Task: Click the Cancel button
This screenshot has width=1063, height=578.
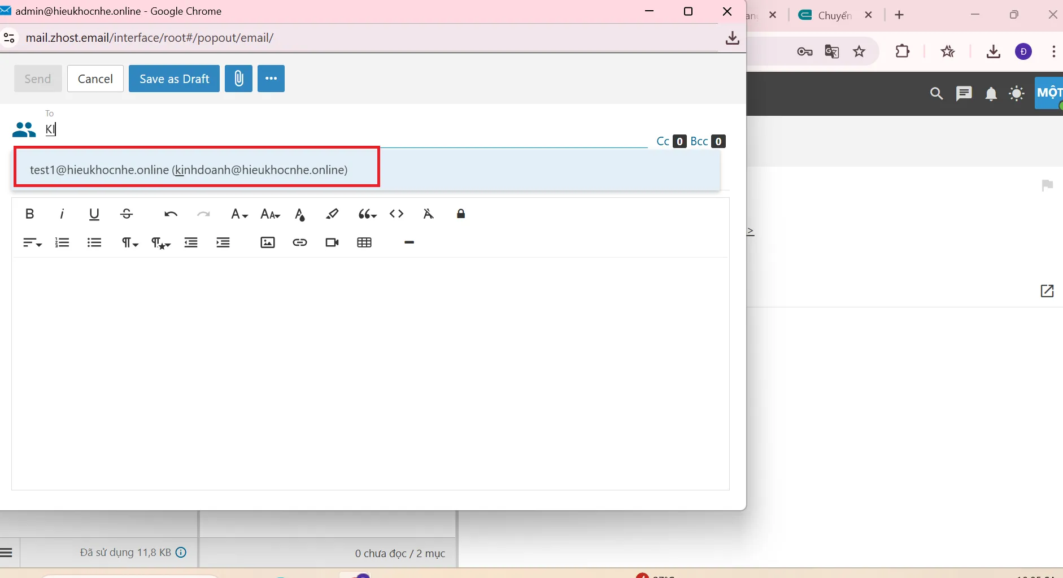Action: [x=95, y=79]
